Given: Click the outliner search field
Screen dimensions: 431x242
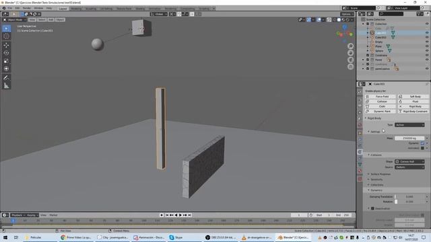Looking at the screenshot, I should pyautogui.click(x=391, y=13).
